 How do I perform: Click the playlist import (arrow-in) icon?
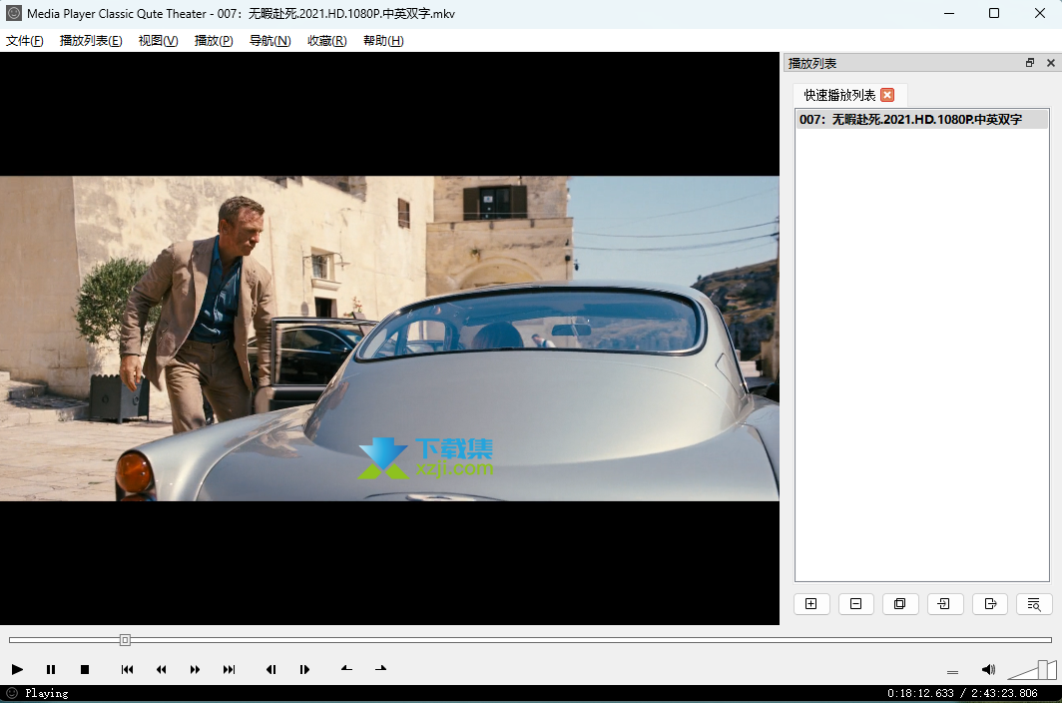click(x=945, y=604)
